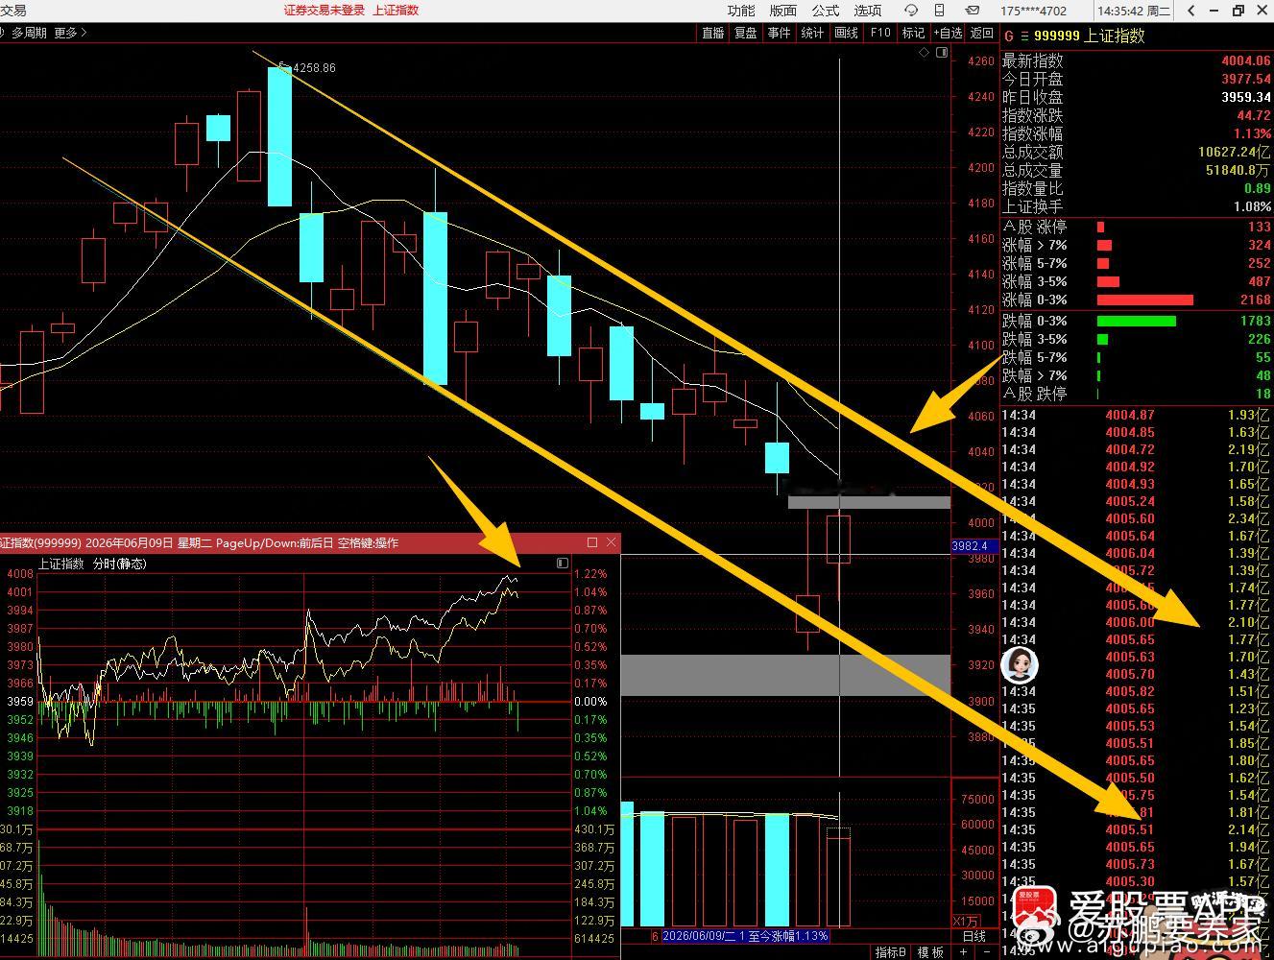Click the 涨幅 0-3% red bar
This screenshot has width=1274, height=960.
click(1144, 300)
